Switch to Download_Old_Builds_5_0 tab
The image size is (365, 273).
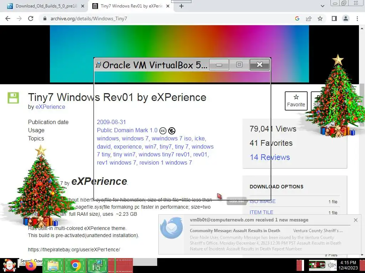pos(44,6)
